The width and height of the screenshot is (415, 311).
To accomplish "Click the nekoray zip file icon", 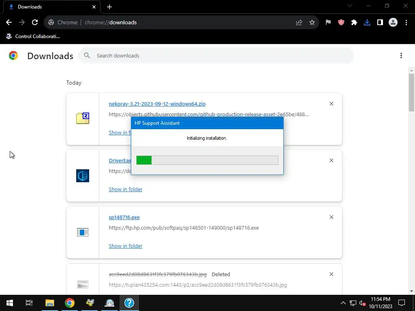I will coord(83,118).
